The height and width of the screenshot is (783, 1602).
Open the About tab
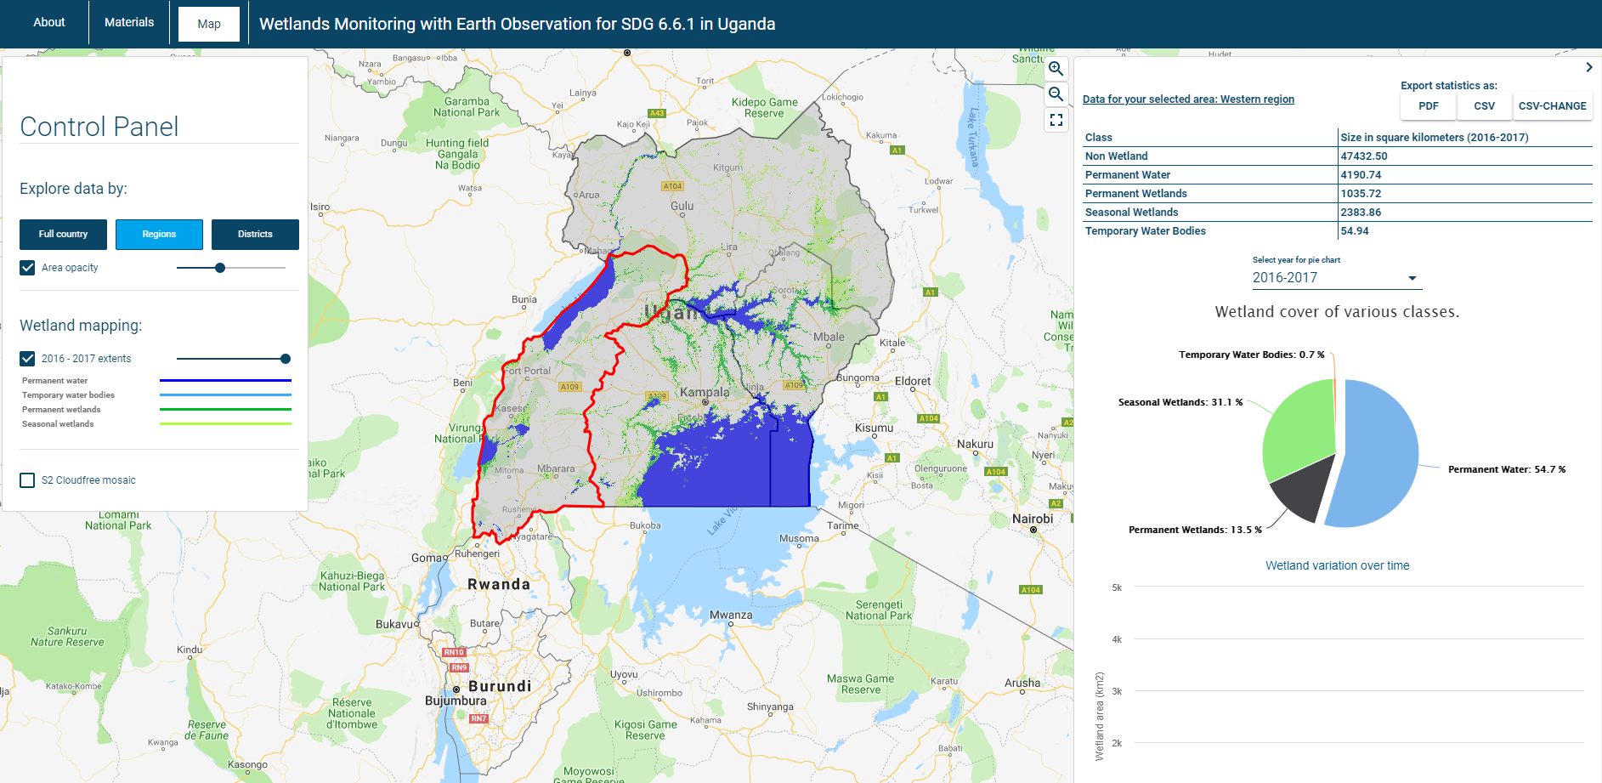click(49, 23)
